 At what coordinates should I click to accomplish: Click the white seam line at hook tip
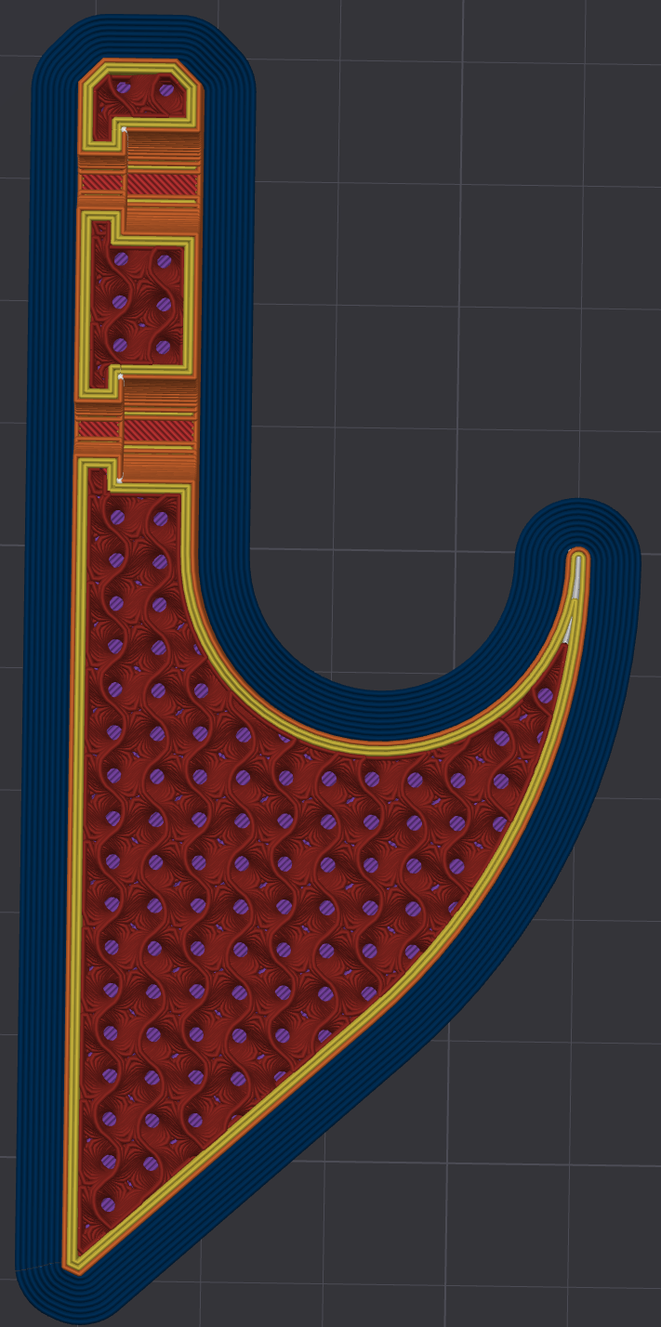pos(576,576)
